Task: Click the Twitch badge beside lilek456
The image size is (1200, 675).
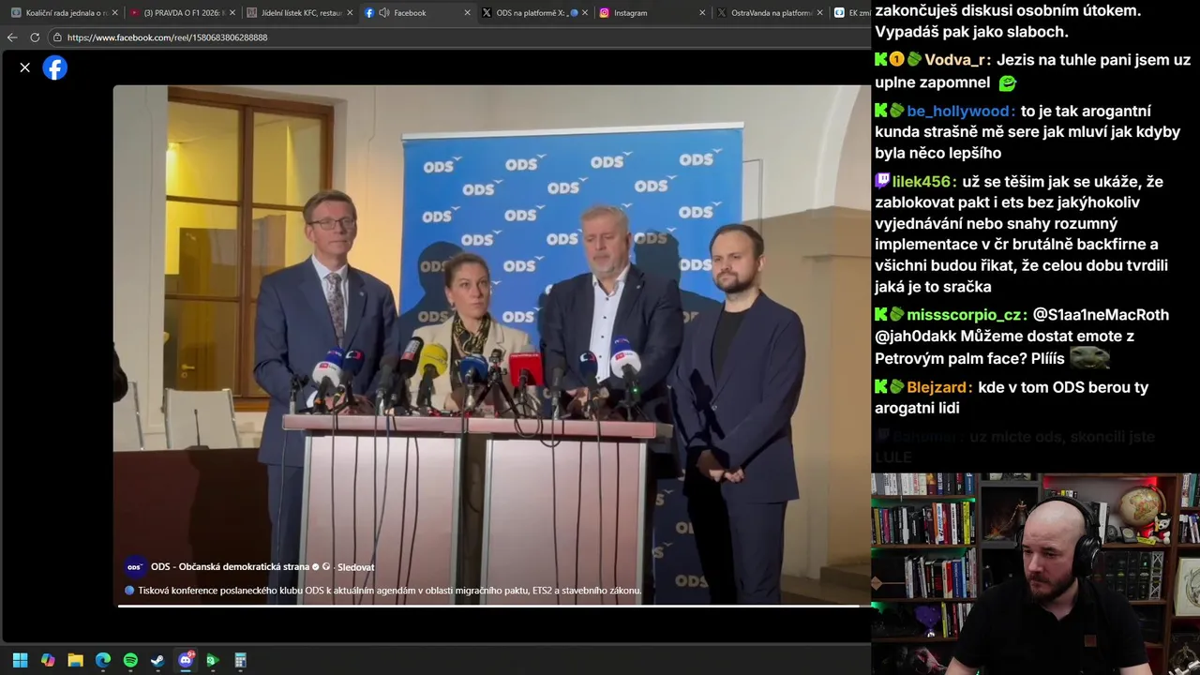Action: 882,182
